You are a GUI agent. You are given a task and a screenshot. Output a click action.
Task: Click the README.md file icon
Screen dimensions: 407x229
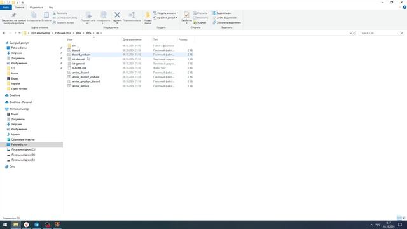(69, 68)
